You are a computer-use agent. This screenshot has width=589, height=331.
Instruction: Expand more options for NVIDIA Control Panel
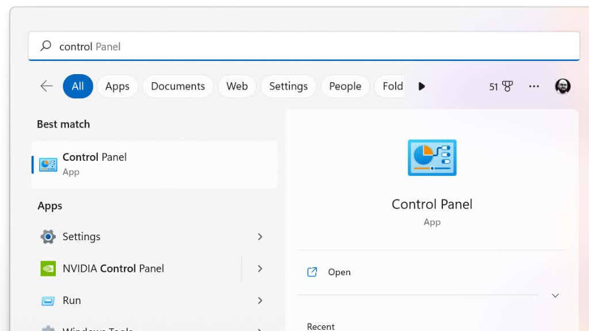coord(260,268)
